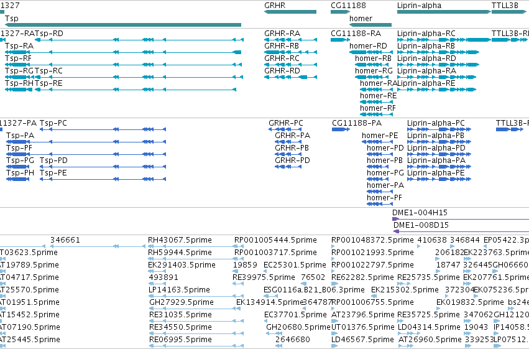Click transcript label GRHR-RB
529x349 pixels.
pyautogui.click(x=282, y=46)
